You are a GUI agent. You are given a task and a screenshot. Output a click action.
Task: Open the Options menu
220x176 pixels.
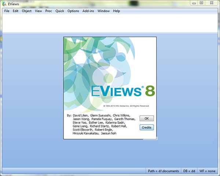tap(73, 11)
